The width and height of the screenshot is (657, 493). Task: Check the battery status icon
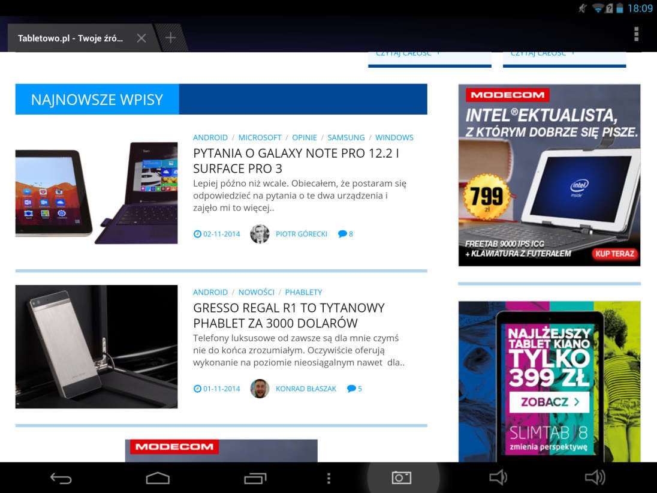pos(620,8)
